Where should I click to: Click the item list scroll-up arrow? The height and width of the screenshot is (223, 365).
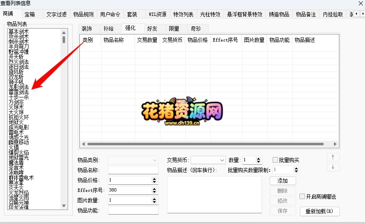(x=64, y=33)
